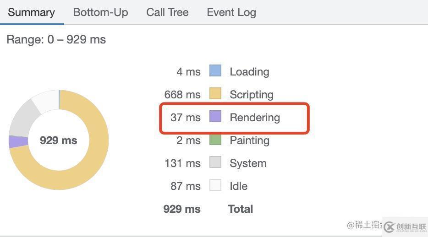Click the white Idle color swatch
This screenshot has width=428, height=237.
[x=215, y=185]
